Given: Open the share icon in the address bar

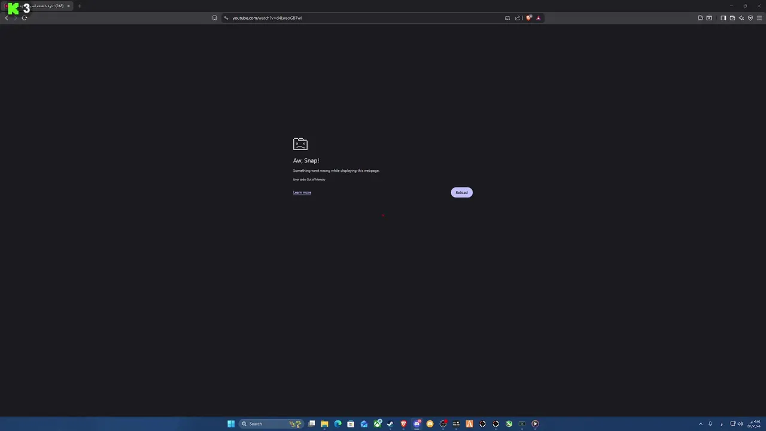Looking at the screenshot, I should [x=518, y=18].
